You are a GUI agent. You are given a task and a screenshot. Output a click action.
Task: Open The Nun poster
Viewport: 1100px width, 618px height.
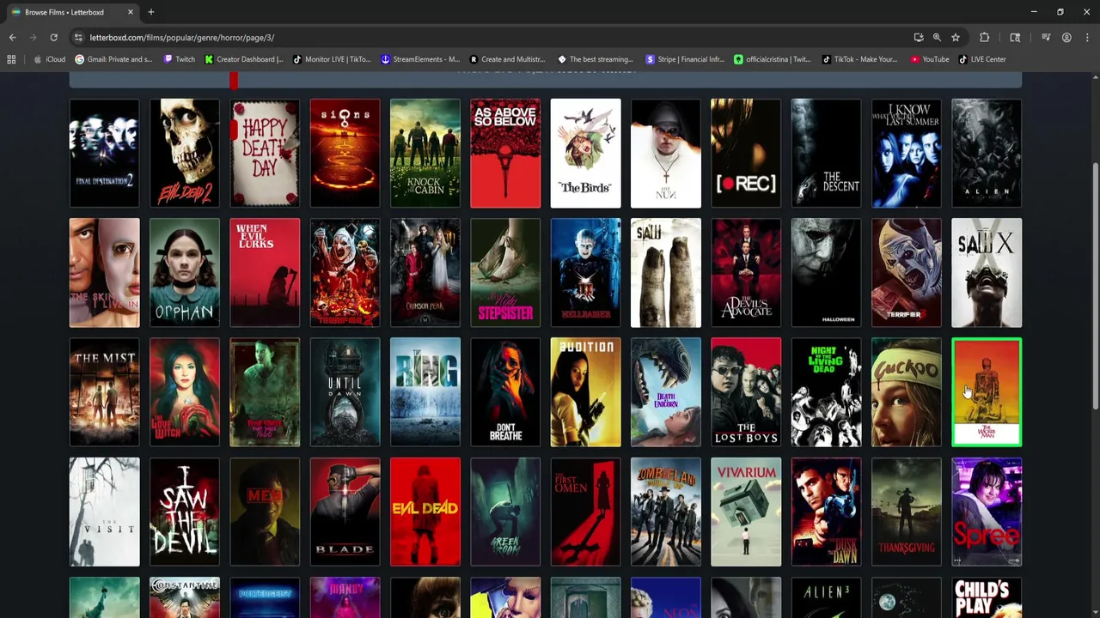pyautogui.click(x=666, y=153)
